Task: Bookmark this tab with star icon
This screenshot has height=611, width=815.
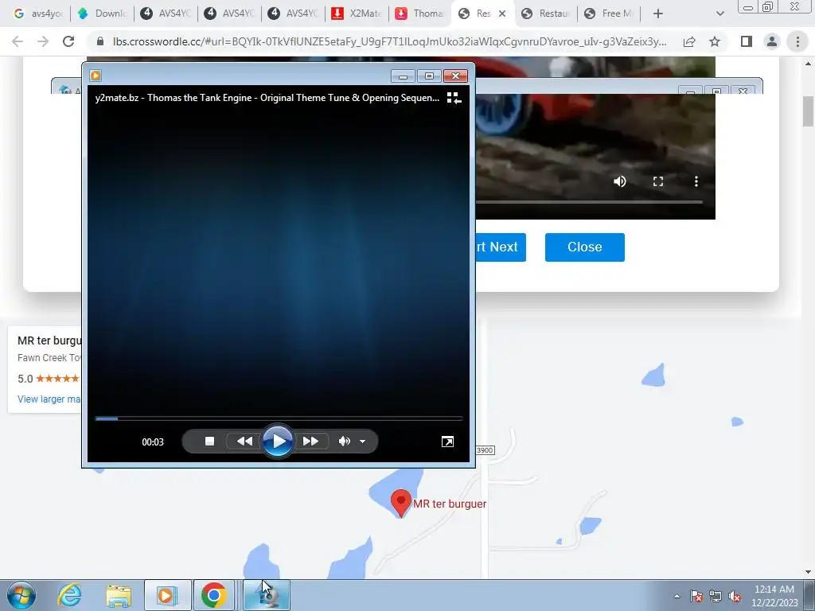Action: (715, 41)
